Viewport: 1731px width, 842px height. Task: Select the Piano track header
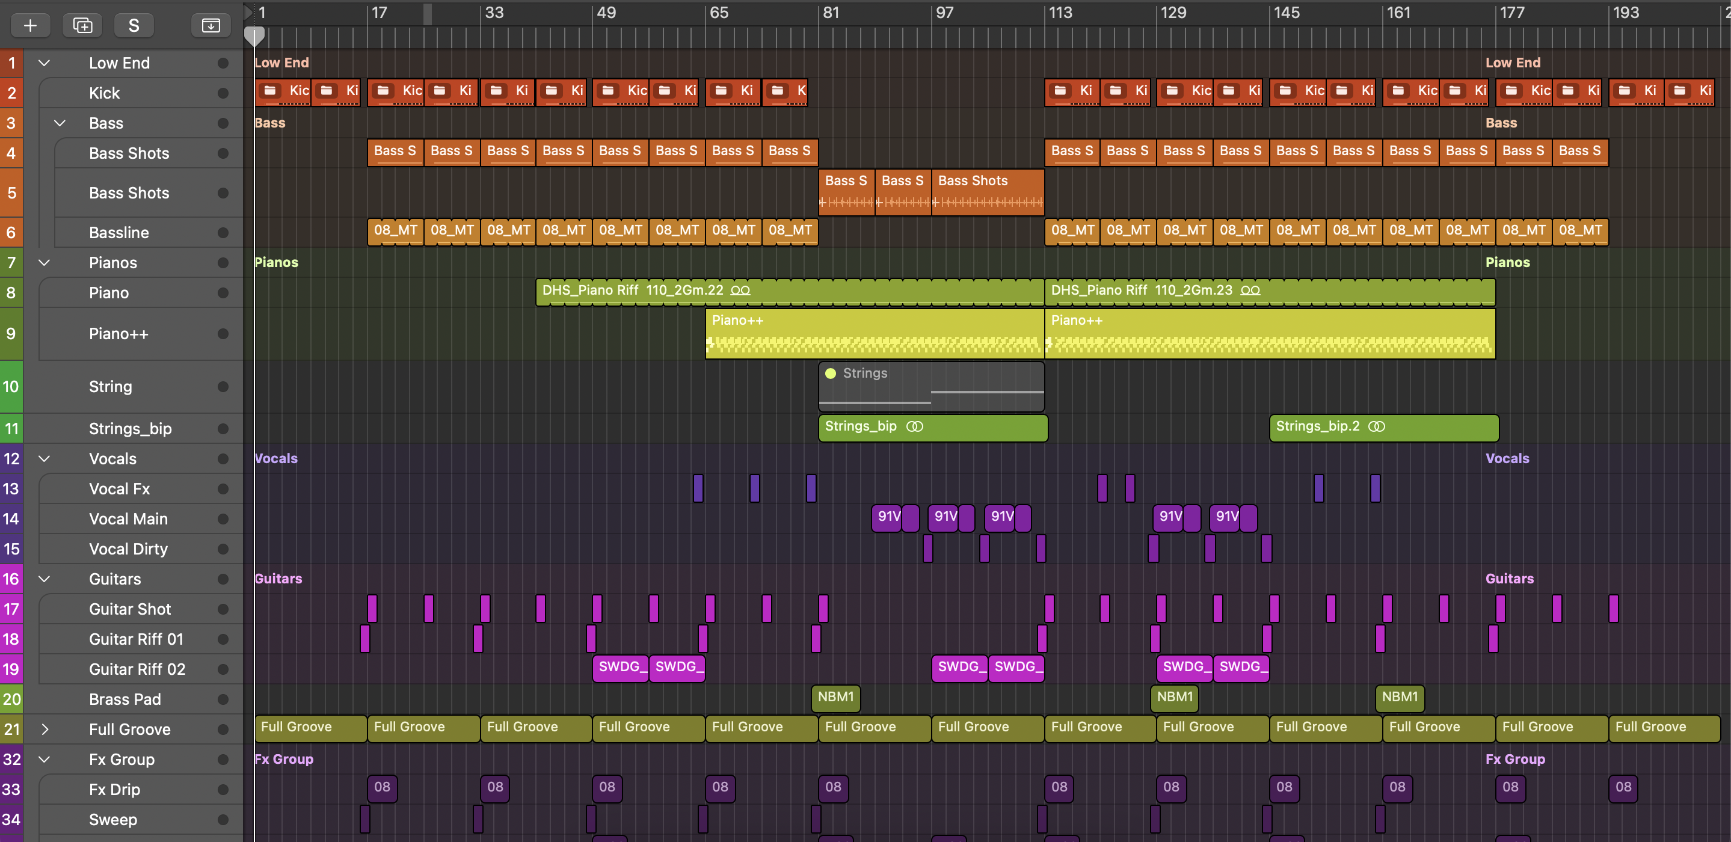[x=141, y=293]
